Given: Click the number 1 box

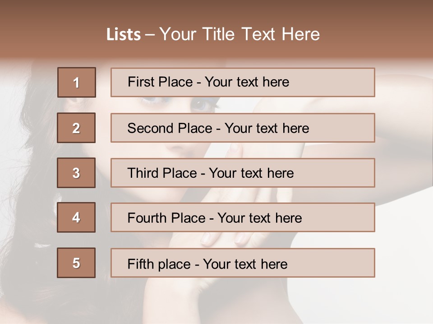Looking at the screenshot, I should click(x=77, y=82).
